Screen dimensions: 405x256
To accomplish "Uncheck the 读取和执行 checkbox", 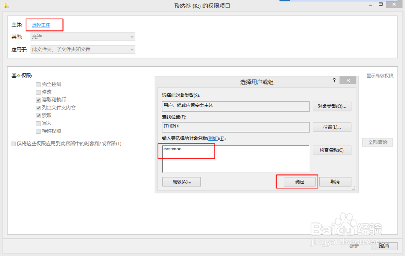I will pos(38,100).
